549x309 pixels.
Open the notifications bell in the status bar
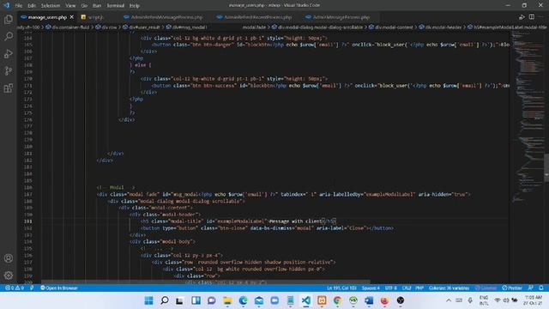541,288
